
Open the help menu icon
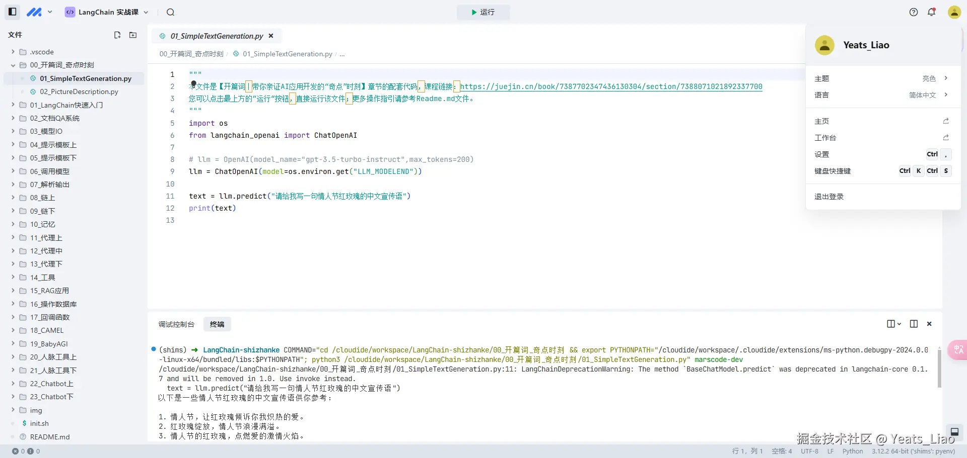pyautogui.click(x=913, y=12)
